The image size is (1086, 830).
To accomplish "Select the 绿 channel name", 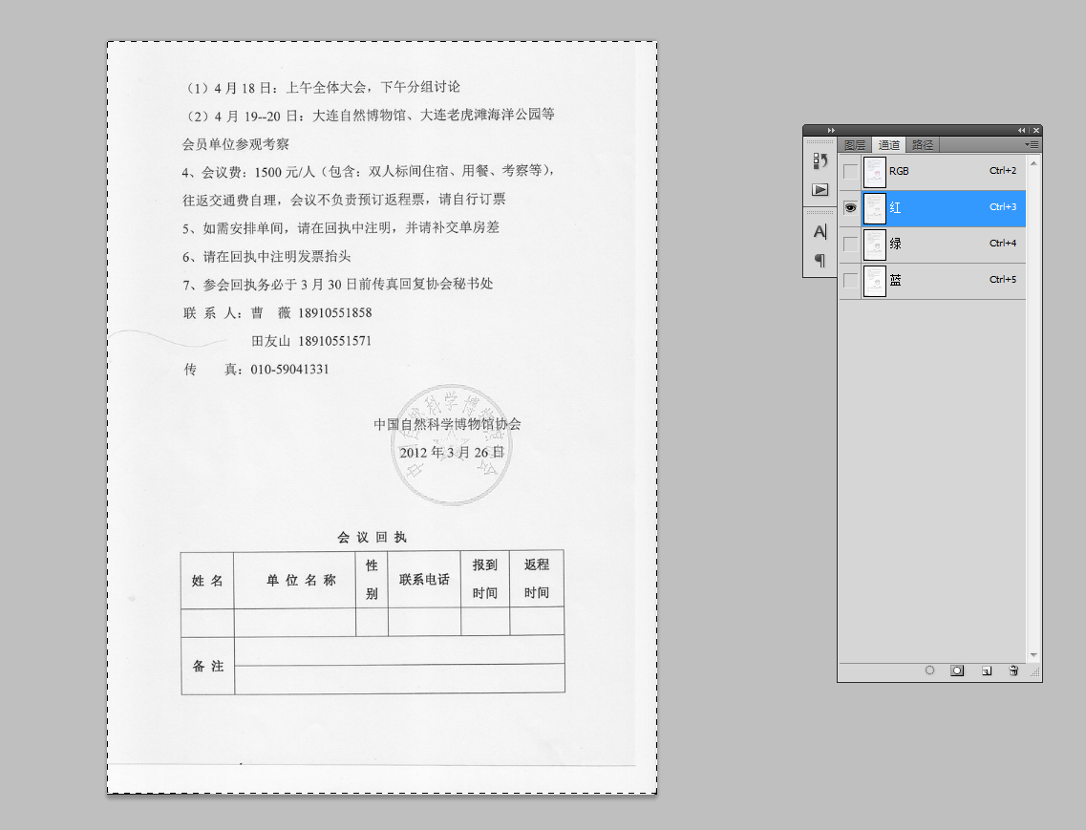I will tap(896, 244).
